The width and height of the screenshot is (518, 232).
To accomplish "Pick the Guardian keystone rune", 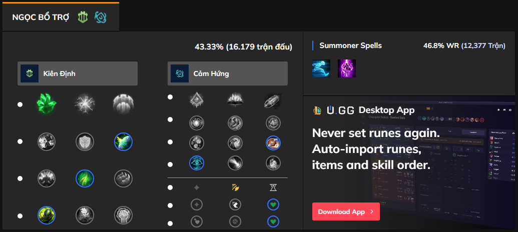I will pos(123,104).
